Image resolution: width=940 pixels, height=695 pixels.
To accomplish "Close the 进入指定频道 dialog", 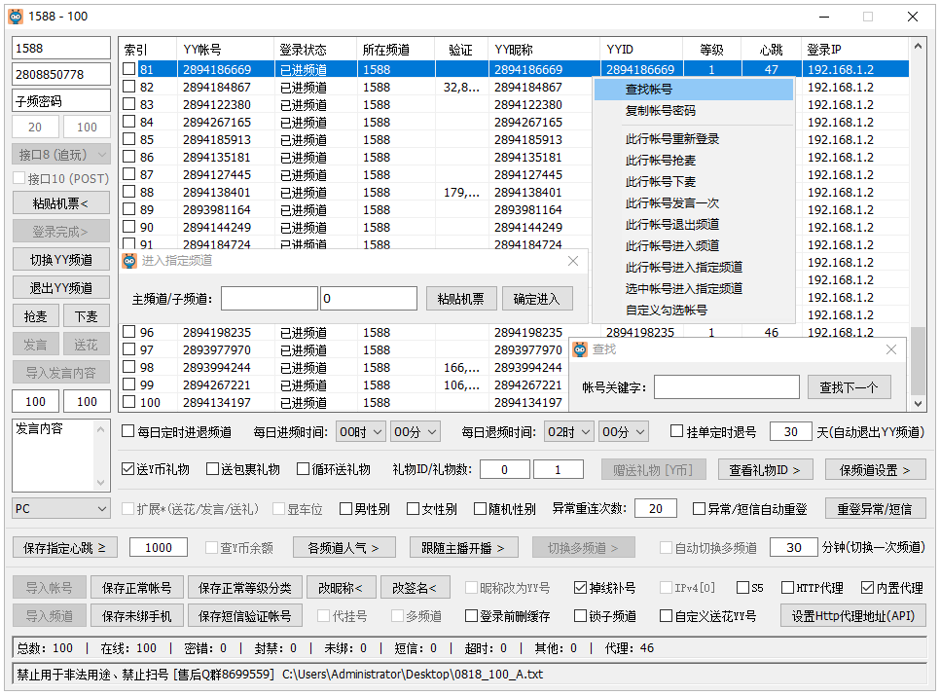I will [x=573, y=261].
